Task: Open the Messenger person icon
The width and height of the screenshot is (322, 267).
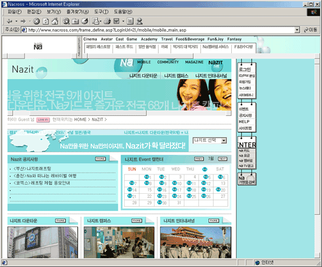Action: click(x=139, y=21)
